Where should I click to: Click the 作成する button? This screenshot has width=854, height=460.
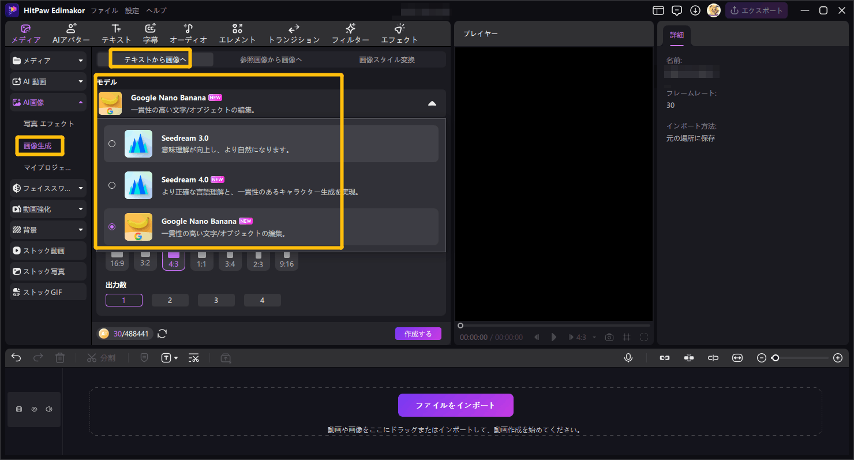418,333
